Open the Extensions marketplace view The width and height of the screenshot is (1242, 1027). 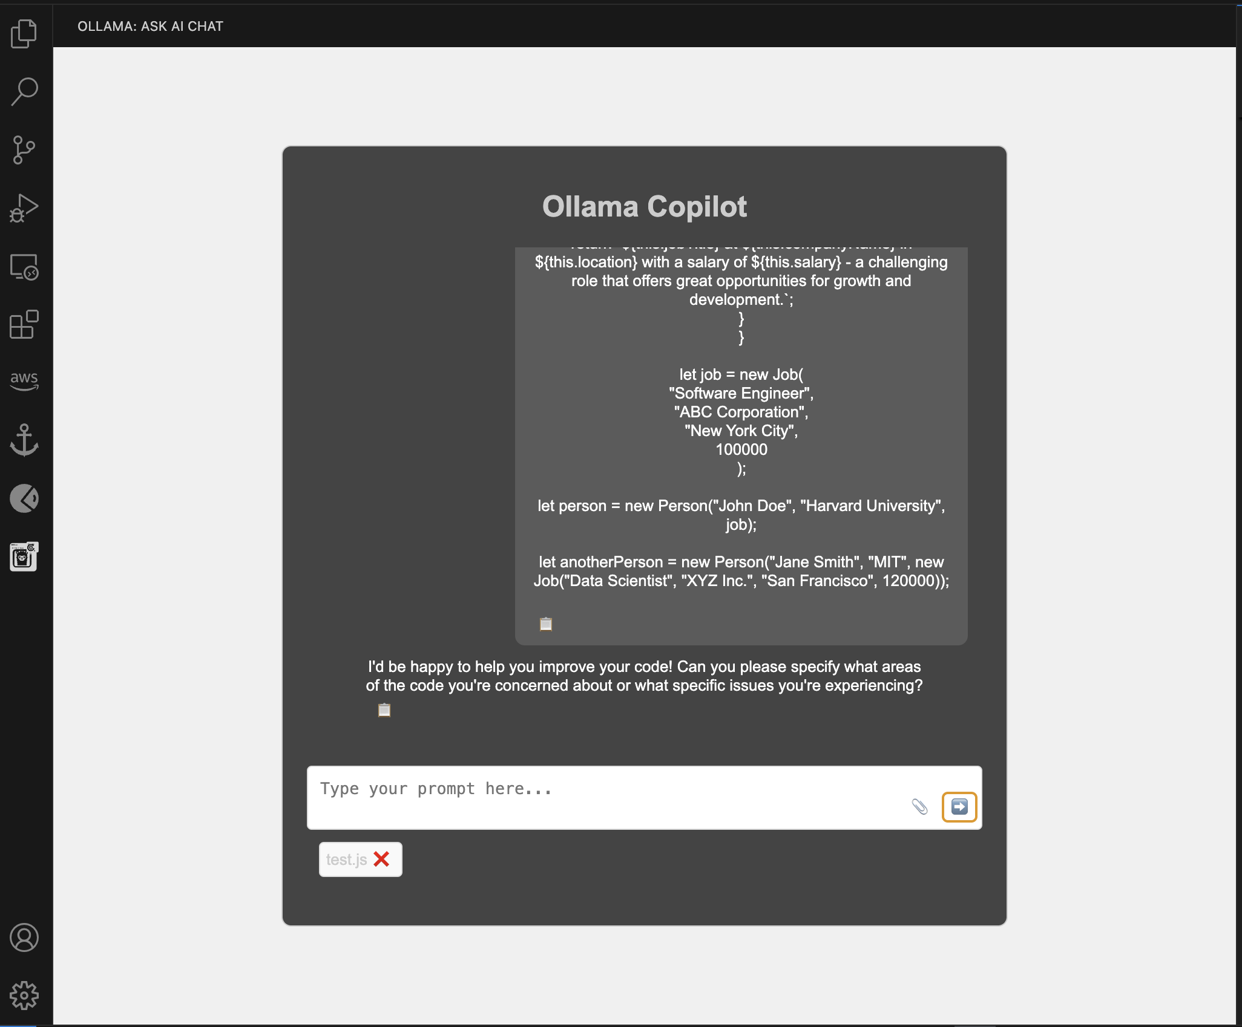[x=24, y=325]
